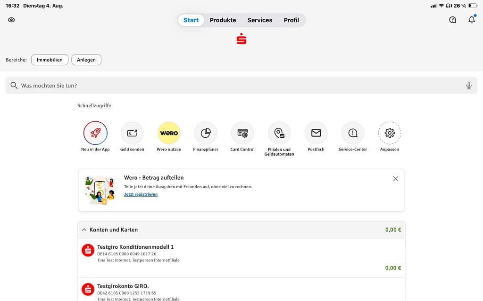Image resolution: width=483 pixels, height=301 pixels.
Task: Follow the Jetzt registrieren link
Action: coord(141,194)
